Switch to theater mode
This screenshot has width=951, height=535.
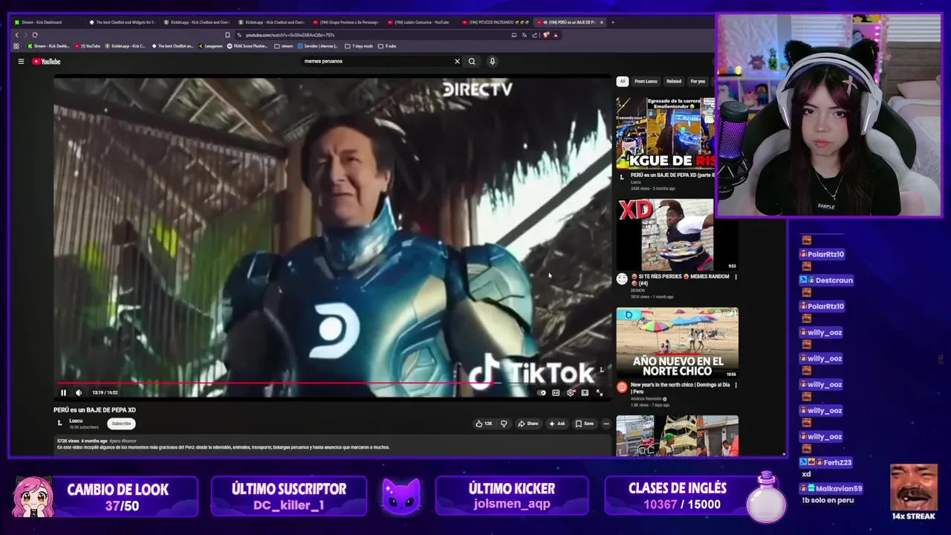click(x=585, y=392)
